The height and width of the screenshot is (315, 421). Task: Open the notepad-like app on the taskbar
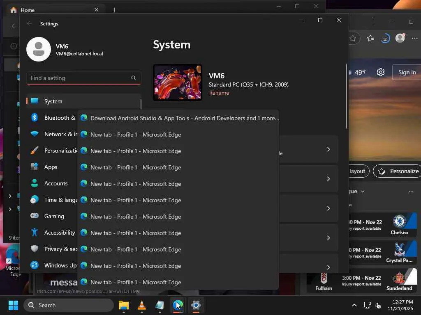coord(160,305)
